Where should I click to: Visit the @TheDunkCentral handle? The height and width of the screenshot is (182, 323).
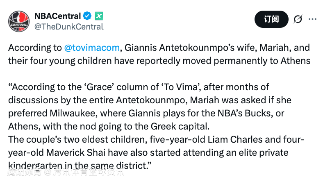click(x=68, y=27)
